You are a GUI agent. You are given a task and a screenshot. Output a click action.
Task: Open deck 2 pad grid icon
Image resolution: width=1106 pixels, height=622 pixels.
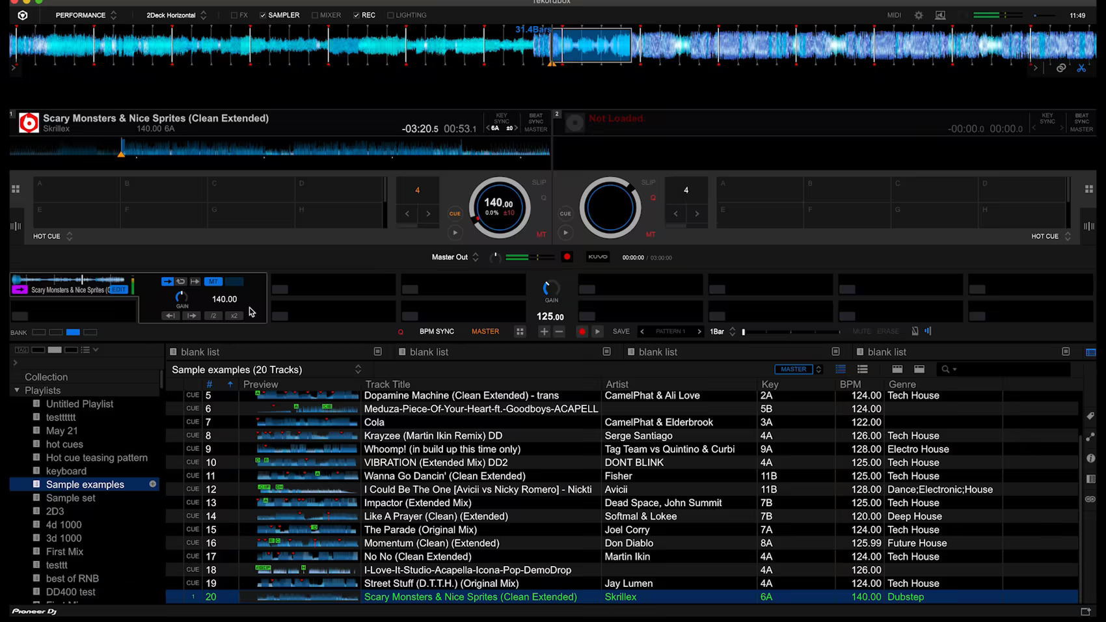(1089, 189)
